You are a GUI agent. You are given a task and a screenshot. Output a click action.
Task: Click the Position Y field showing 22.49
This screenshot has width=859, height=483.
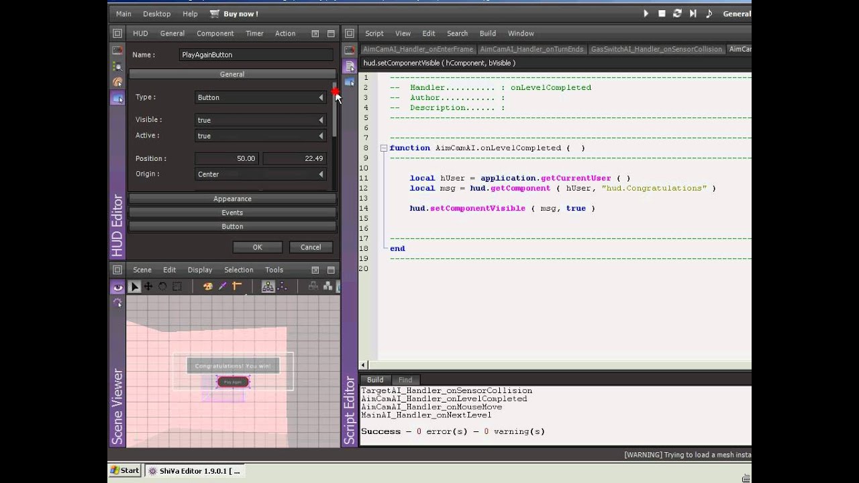(295, 158)
